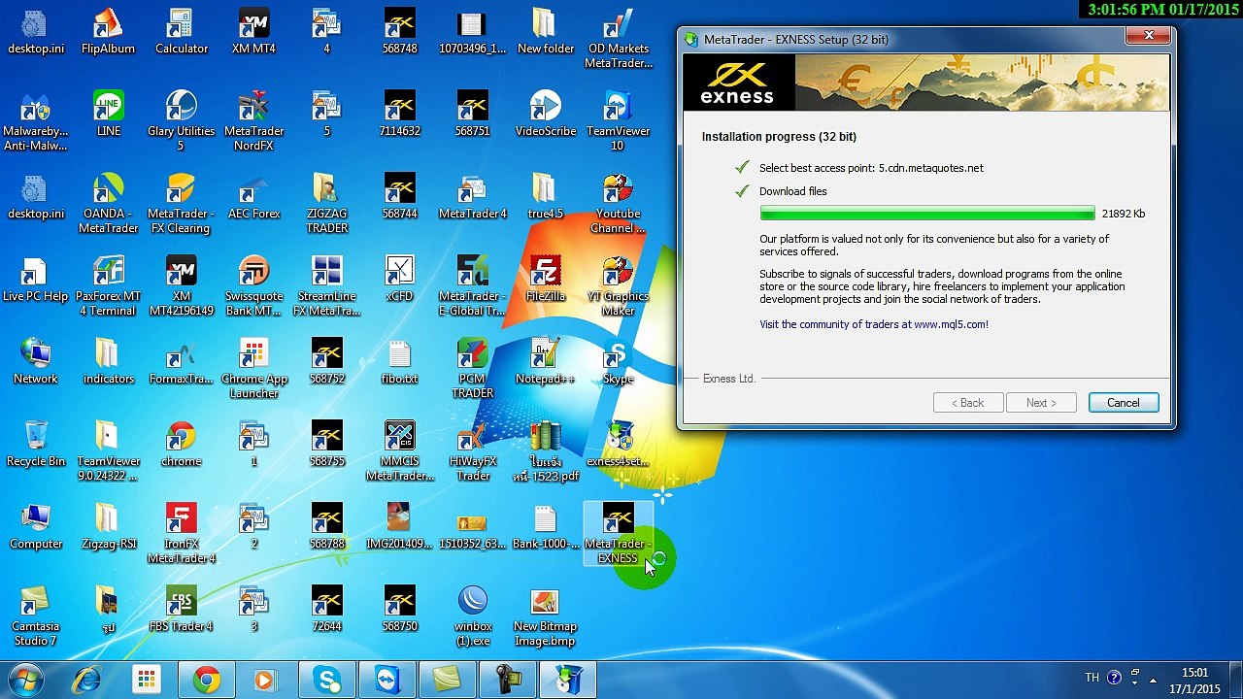Screen dimensions: 1243x699
Task: Click the download progress bar in the setup dialog
Action: pos(927,214)
